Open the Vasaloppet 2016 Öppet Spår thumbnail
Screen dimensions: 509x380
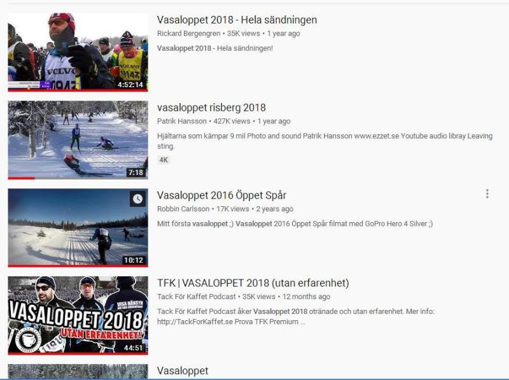click(x=78, y=228)
